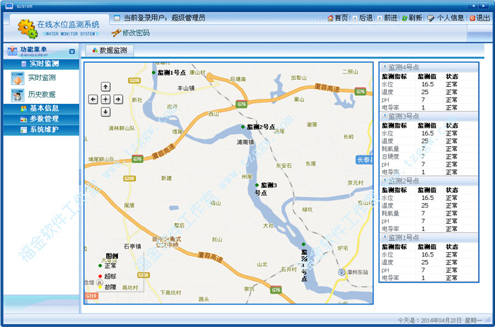
Task: Click the 前进 forward button
Action: point(388,18)
